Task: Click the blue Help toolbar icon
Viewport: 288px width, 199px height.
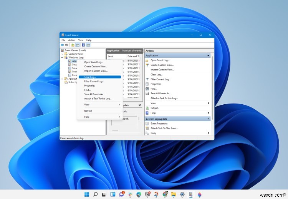Action: click(83, 45)
